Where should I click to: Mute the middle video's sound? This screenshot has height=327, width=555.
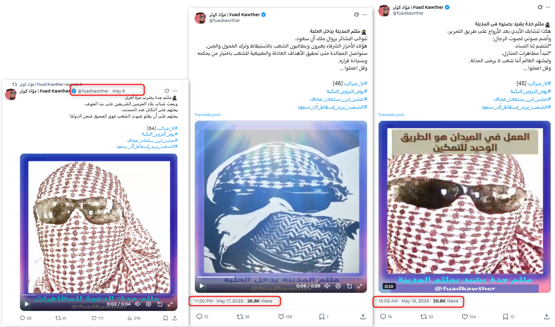click(x=327, y=286)
